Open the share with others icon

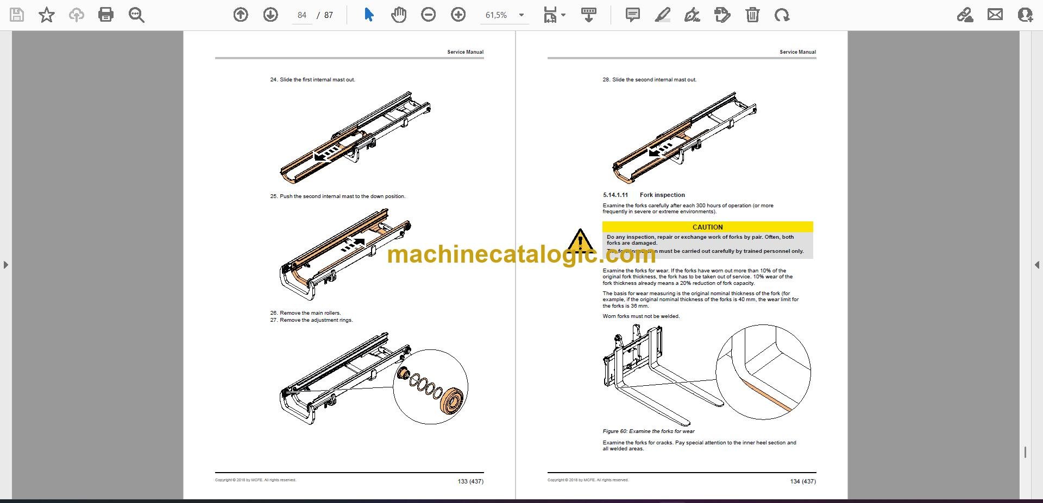tap(1025, 15)
